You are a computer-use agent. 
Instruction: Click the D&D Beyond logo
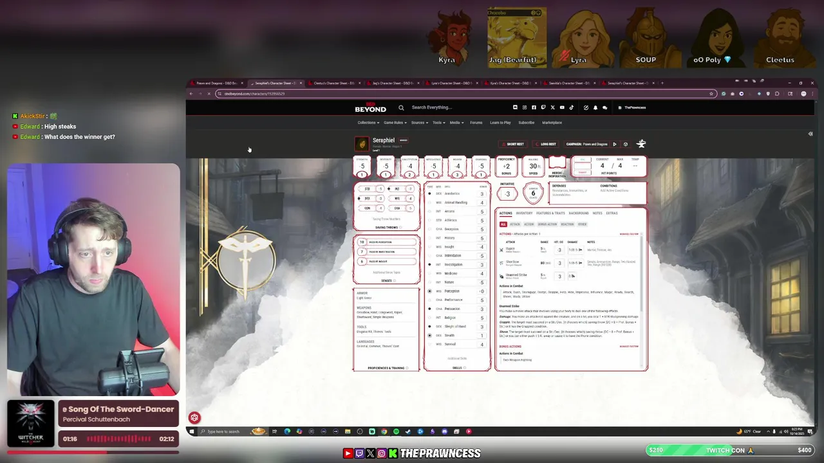pos(370,108)
